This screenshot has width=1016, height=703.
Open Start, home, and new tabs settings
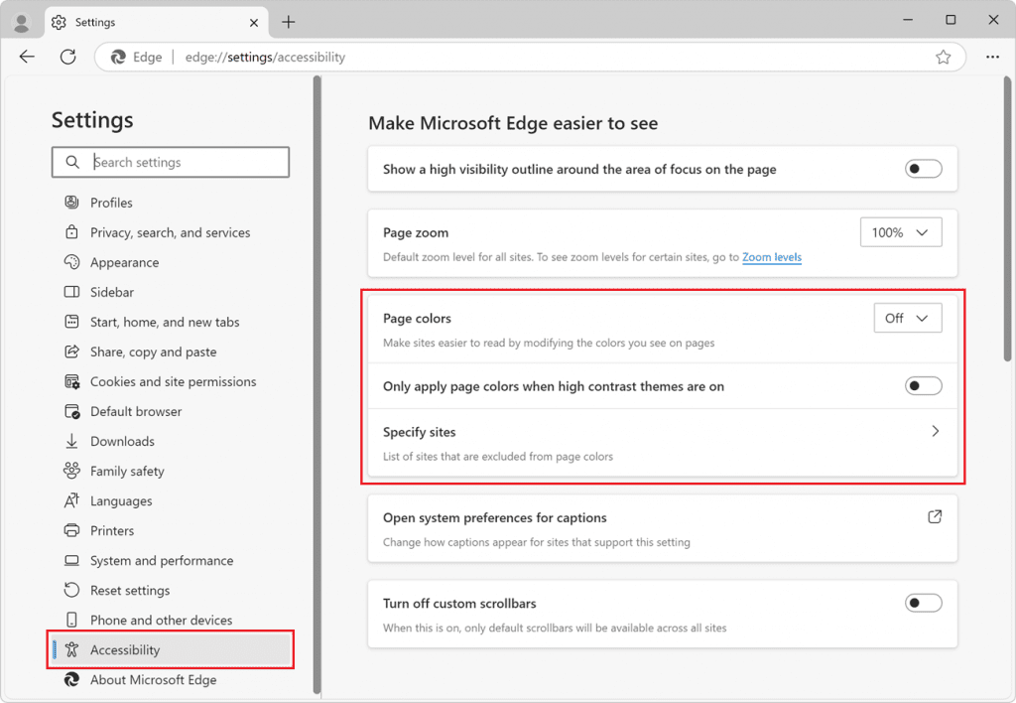165,323
